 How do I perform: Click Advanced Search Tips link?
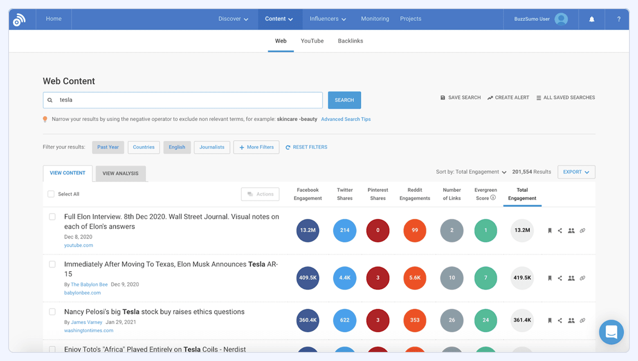(x=346, y=119)
